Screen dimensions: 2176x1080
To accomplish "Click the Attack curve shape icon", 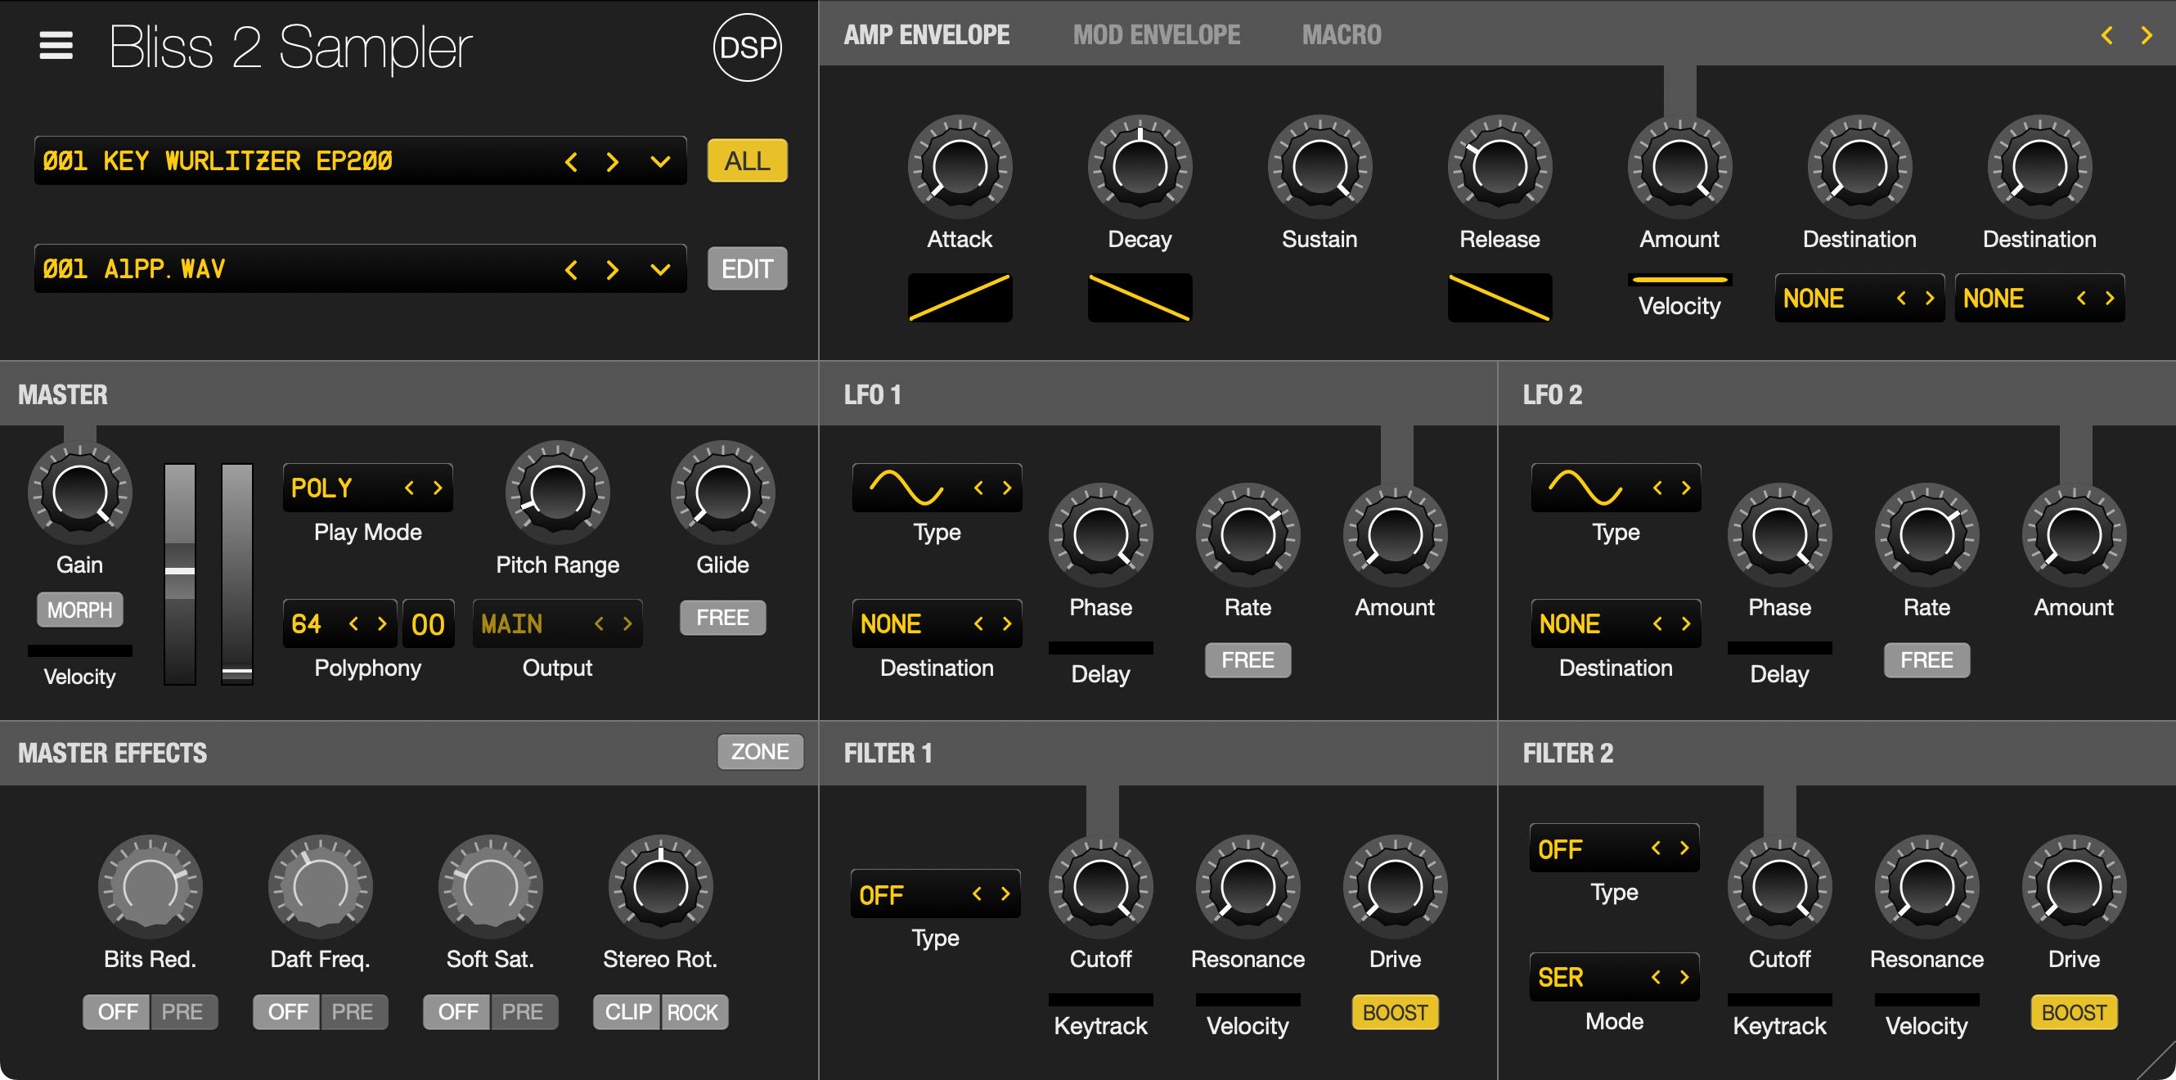I will pos(960,298).
